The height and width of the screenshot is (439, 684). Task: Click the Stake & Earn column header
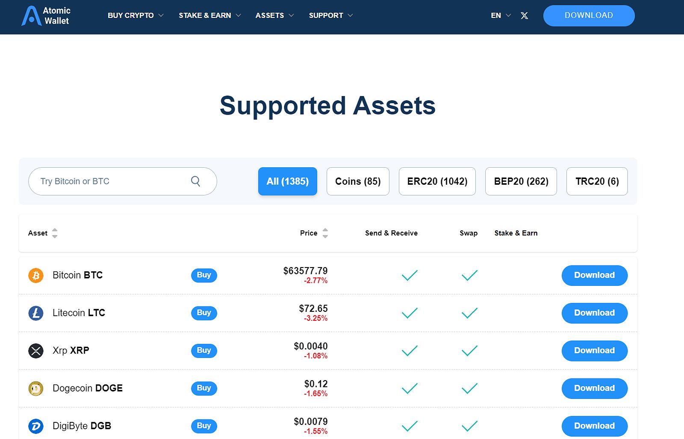(x=516, y=233)
